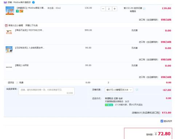
Task: Toggle the return shipping insurance checkbox
Action: pos(17,83)
